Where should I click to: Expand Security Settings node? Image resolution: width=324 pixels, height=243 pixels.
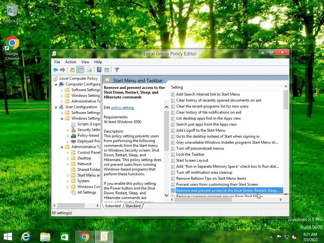[68, 130]
